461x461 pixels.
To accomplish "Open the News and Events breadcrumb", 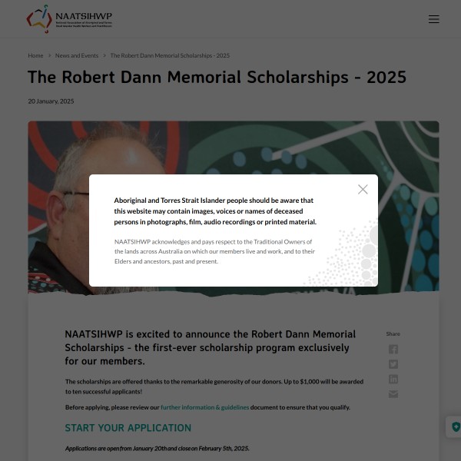I will [x=77, y=55].
